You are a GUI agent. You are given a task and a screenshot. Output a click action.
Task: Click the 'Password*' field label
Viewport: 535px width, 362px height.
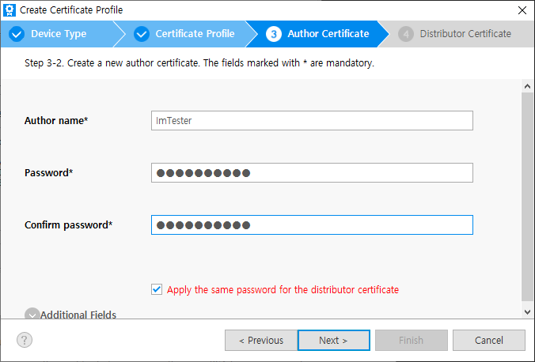point(49,173)
